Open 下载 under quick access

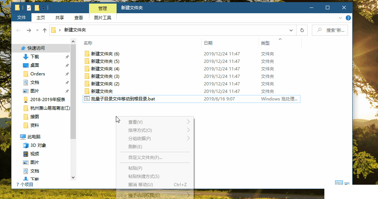(35, 56)
